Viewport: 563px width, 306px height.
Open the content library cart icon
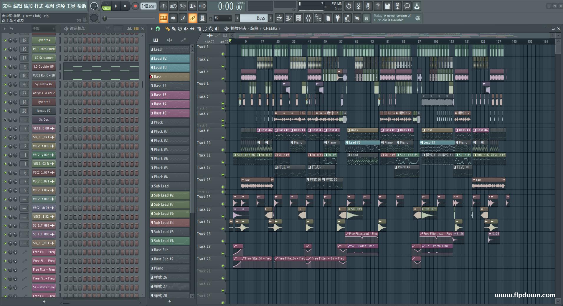tap(366, 18)
